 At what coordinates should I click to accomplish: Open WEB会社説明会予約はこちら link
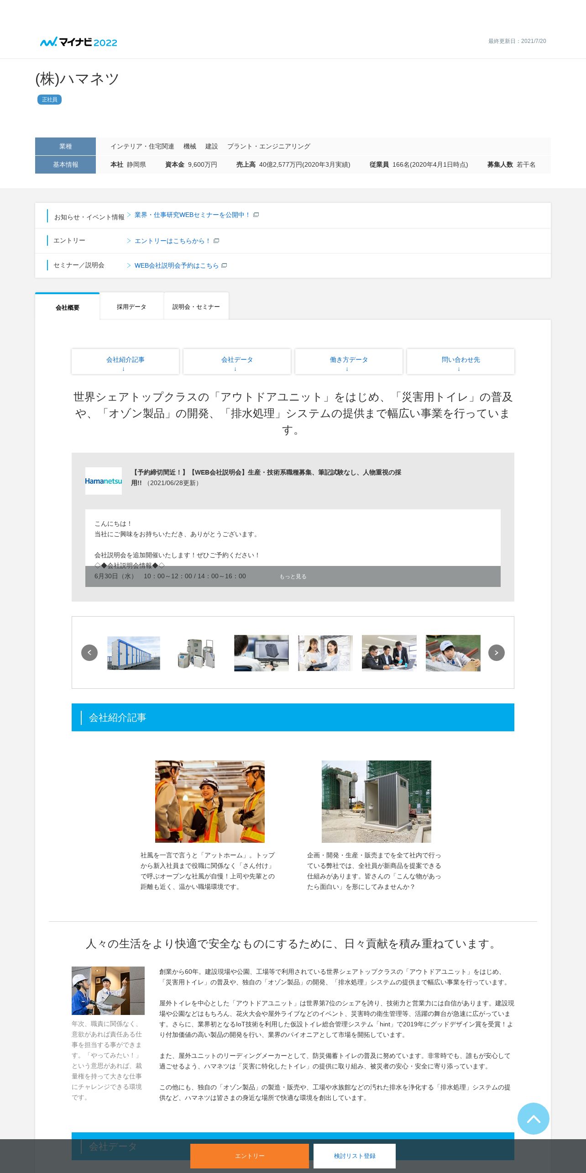point(177,265)
